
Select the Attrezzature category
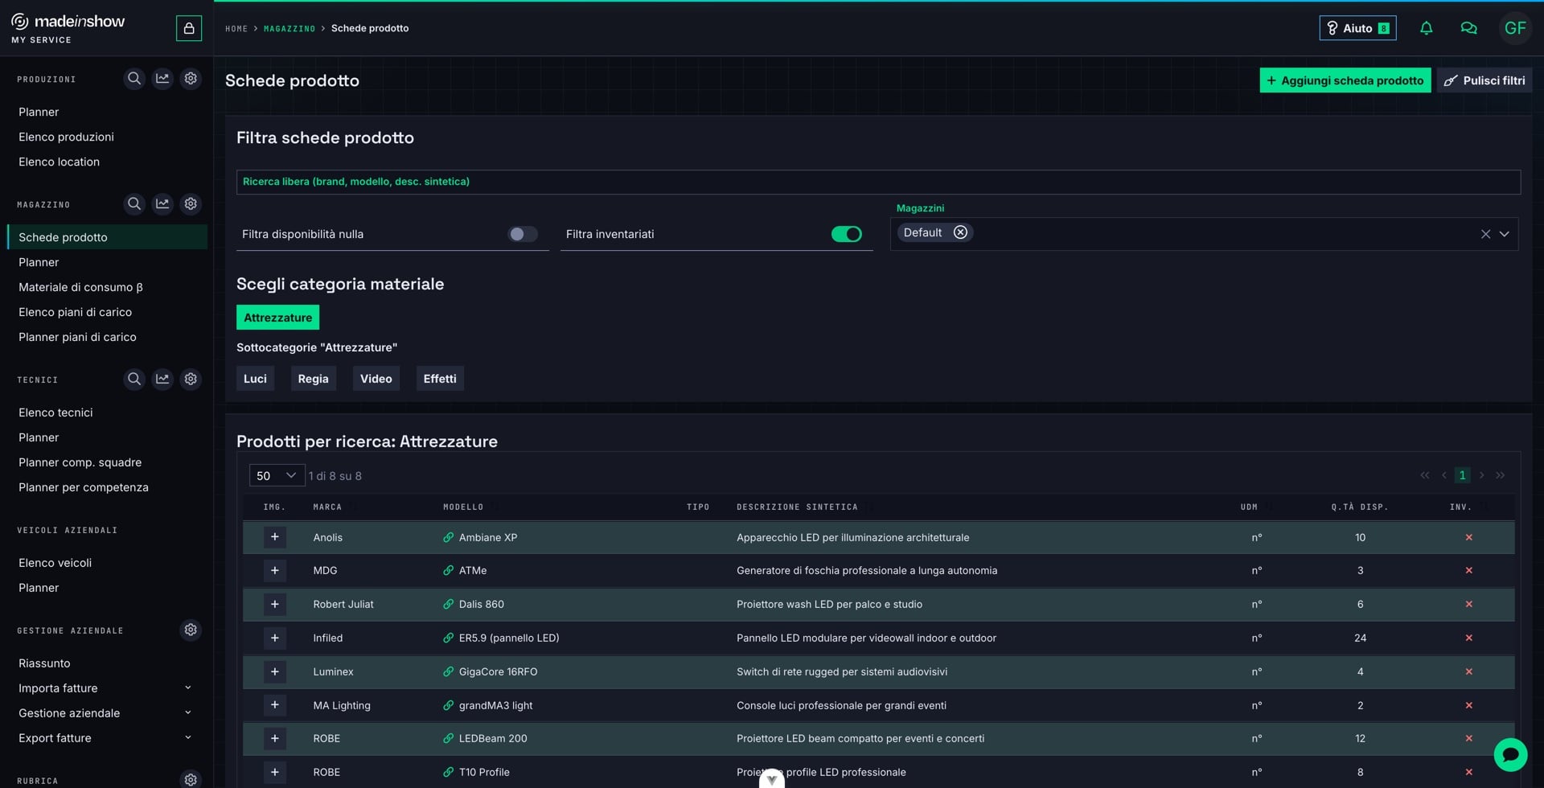pos(277,318)
